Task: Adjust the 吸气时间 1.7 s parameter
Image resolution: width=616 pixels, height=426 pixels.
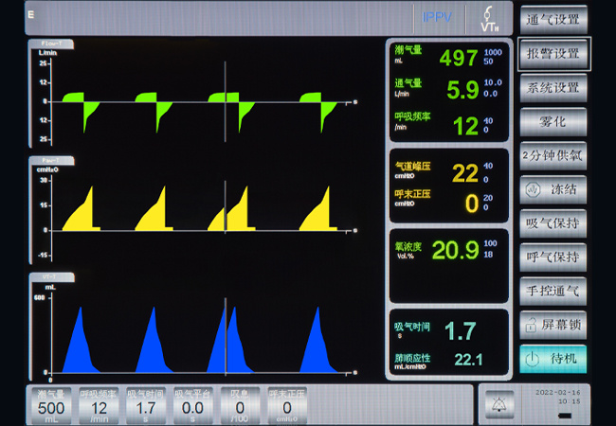Action: pyautogui.click(x=146, y=404)
